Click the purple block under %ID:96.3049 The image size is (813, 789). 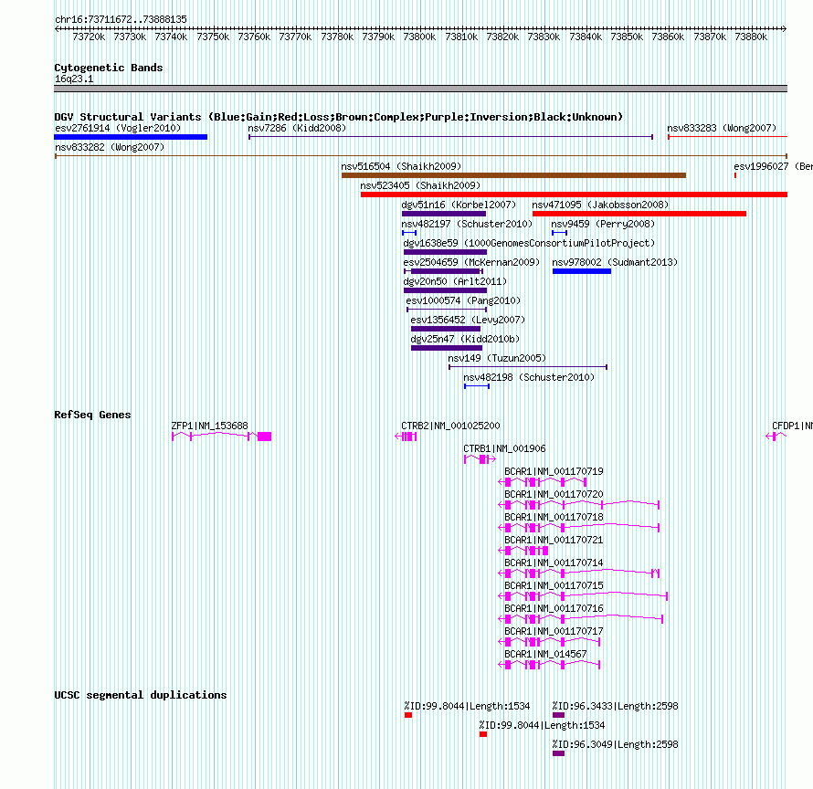[558, 753]
